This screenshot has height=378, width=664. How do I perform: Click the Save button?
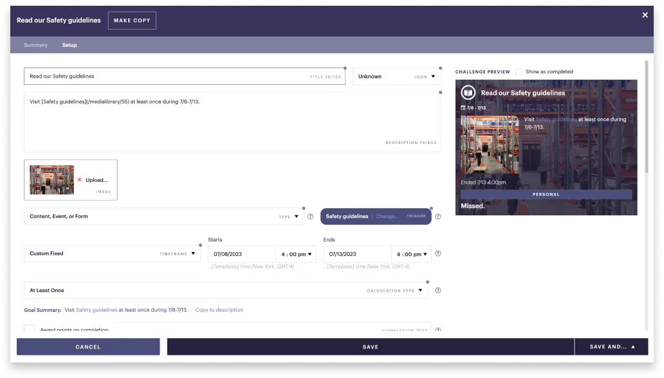[x=371, y=346]
